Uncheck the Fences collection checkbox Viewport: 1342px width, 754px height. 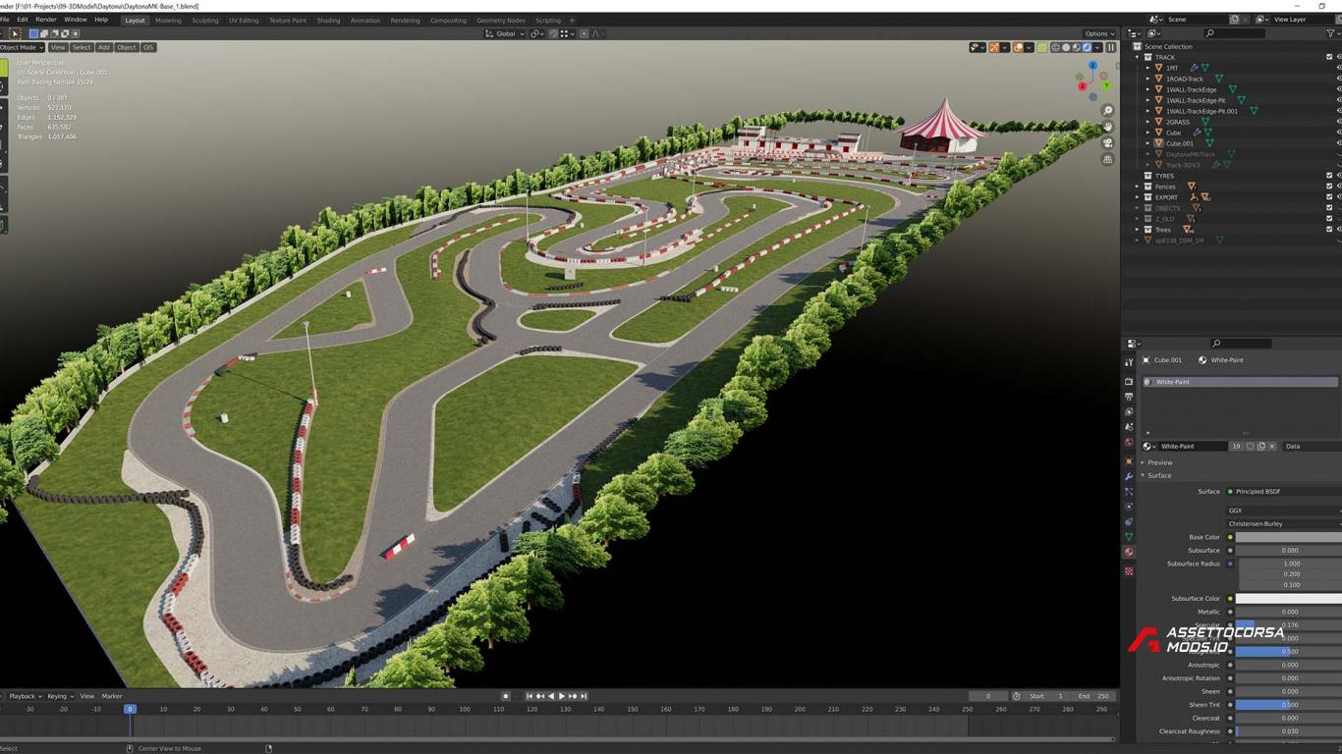tap(1329, 187)
